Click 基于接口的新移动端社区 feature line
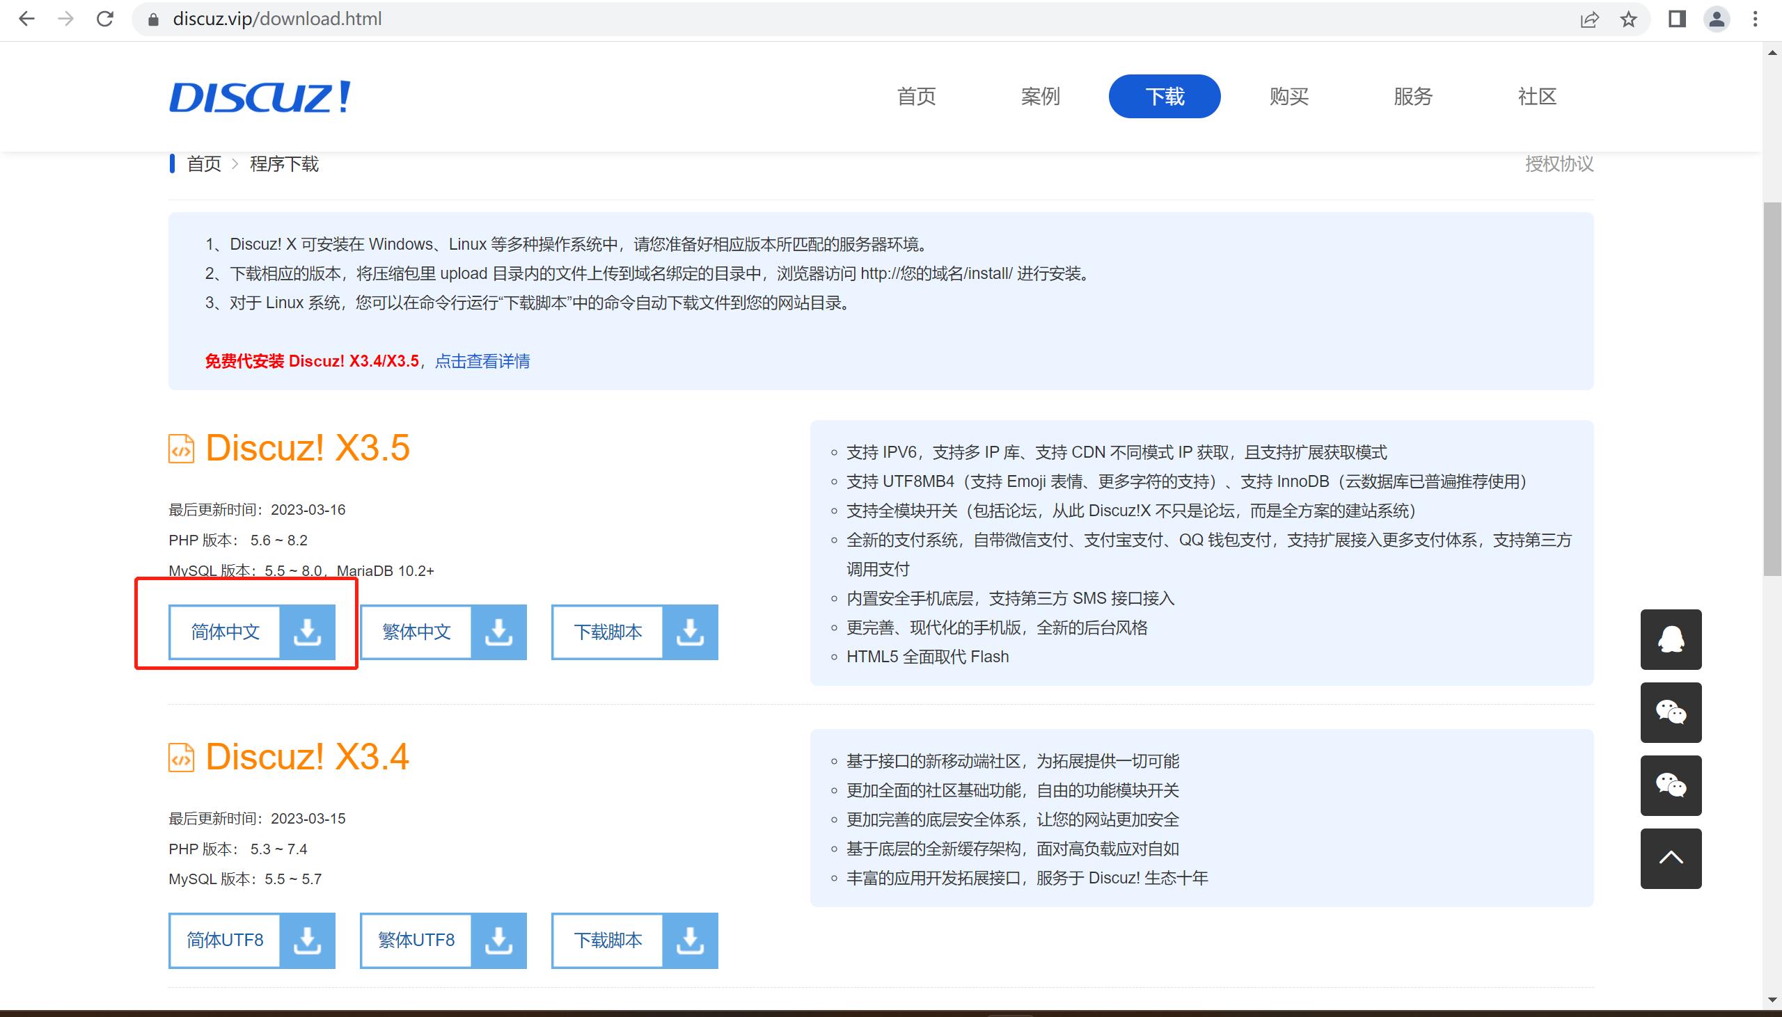 tap(1013, 761)
